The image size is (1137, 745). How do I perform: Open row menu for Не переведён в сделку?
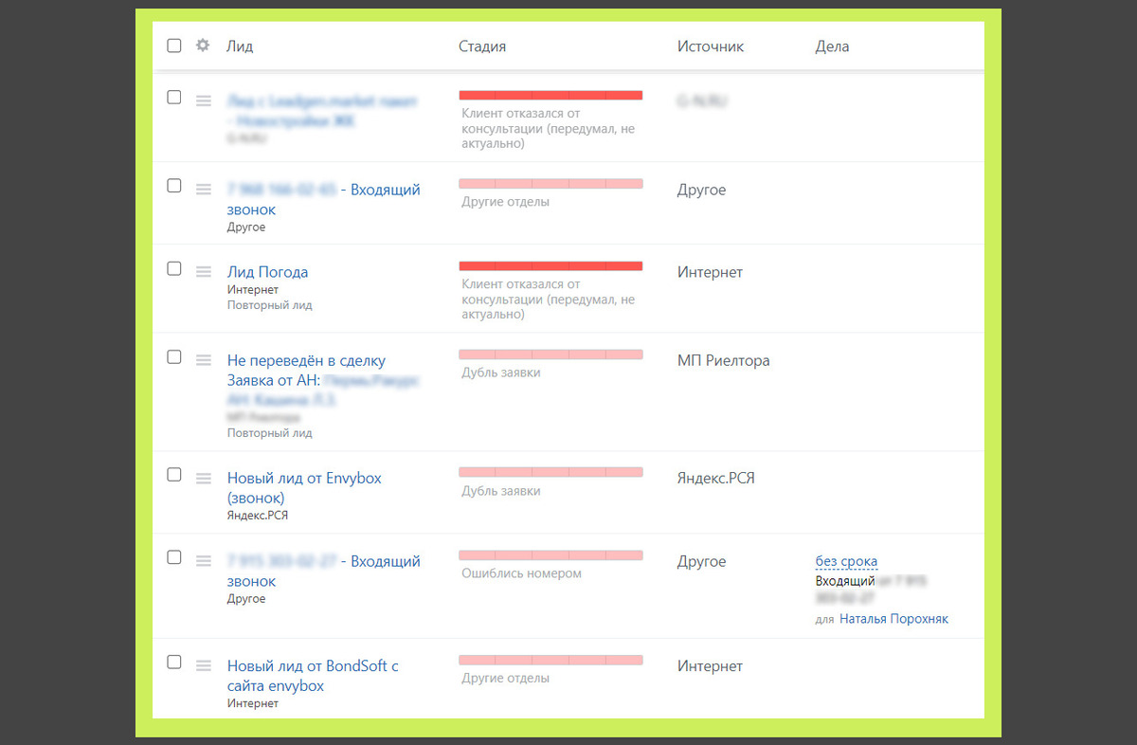[x=203, y=360]
